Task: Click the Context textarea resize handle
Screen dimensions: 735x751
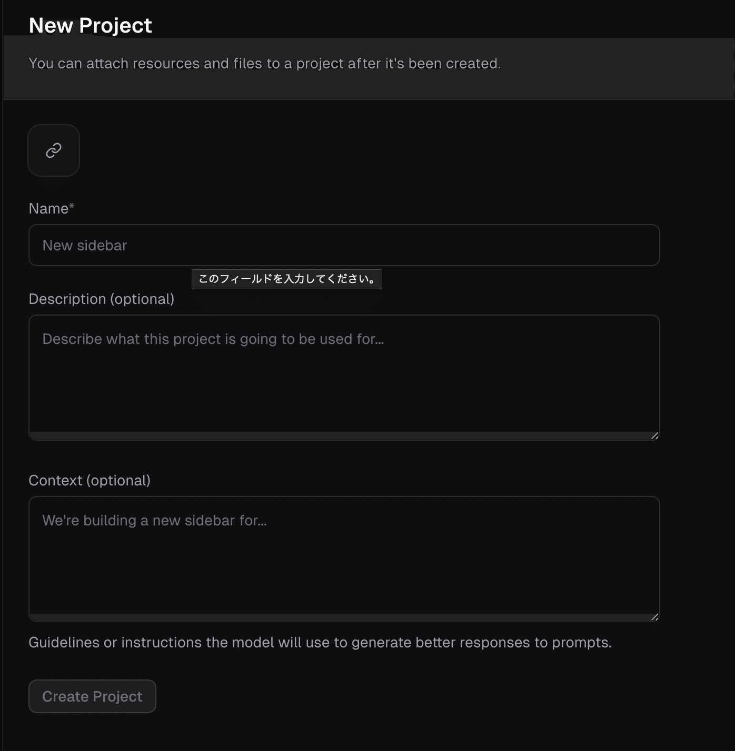Action: coord(654,617)
